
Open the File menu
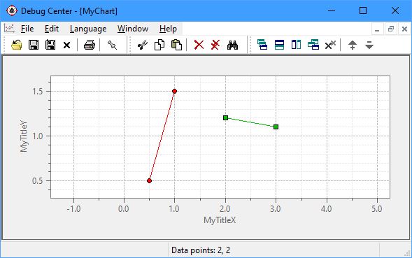(x=27, y=29)
